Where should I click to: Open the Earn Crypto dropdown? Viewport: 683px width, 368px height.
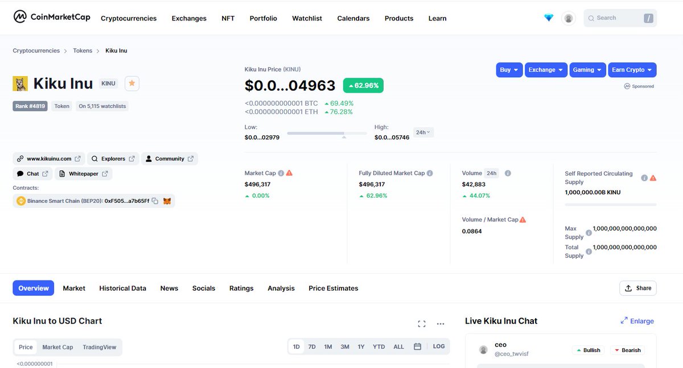tap(632, 70)
